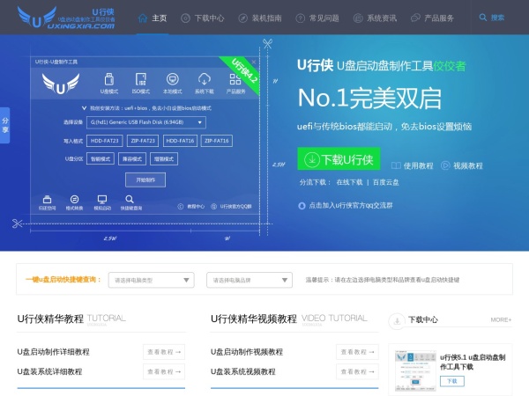Open 使用教程 link with book icon

pyautogui.click(x=413, y=165)
